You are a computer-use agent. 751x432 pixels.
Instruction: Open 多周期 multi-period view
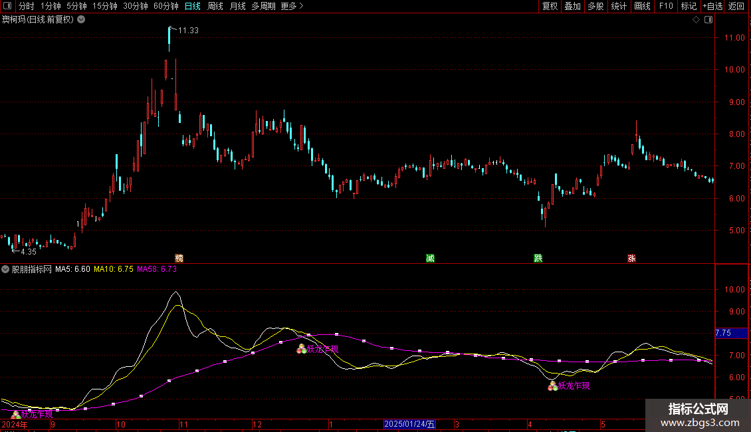263,6
